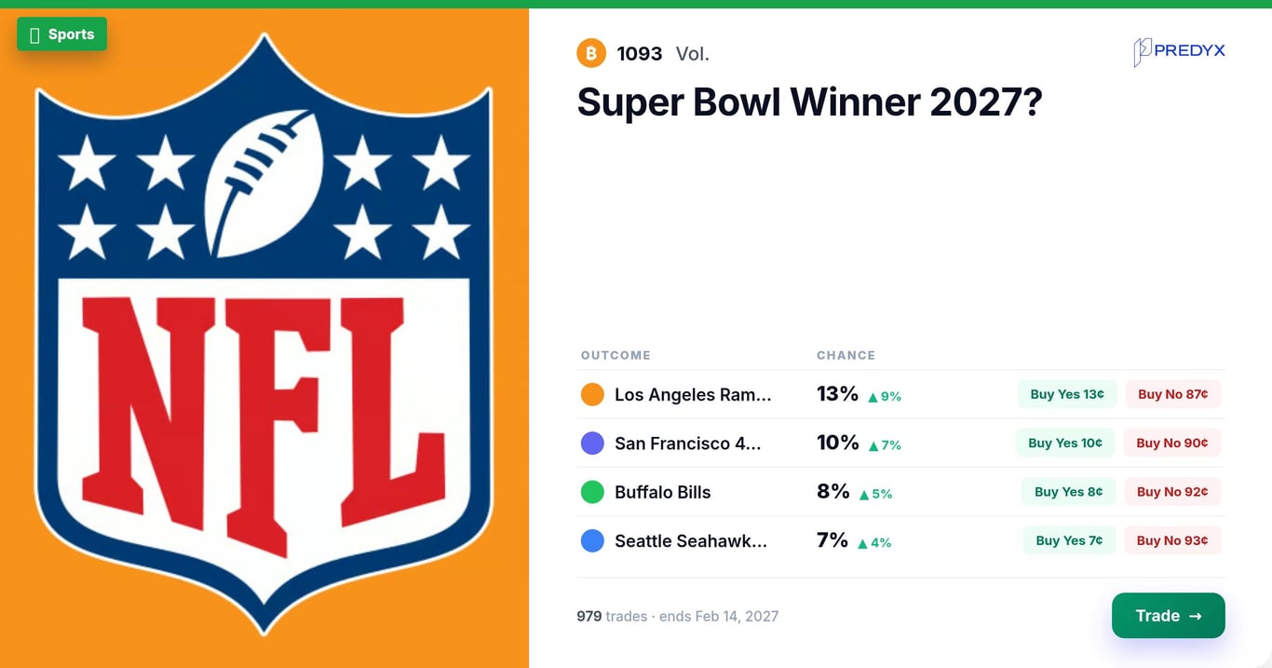Click the Rams 9% up-trend arrow
The width and height of the screenshot is (1272, 668).
tap(873, 397)
